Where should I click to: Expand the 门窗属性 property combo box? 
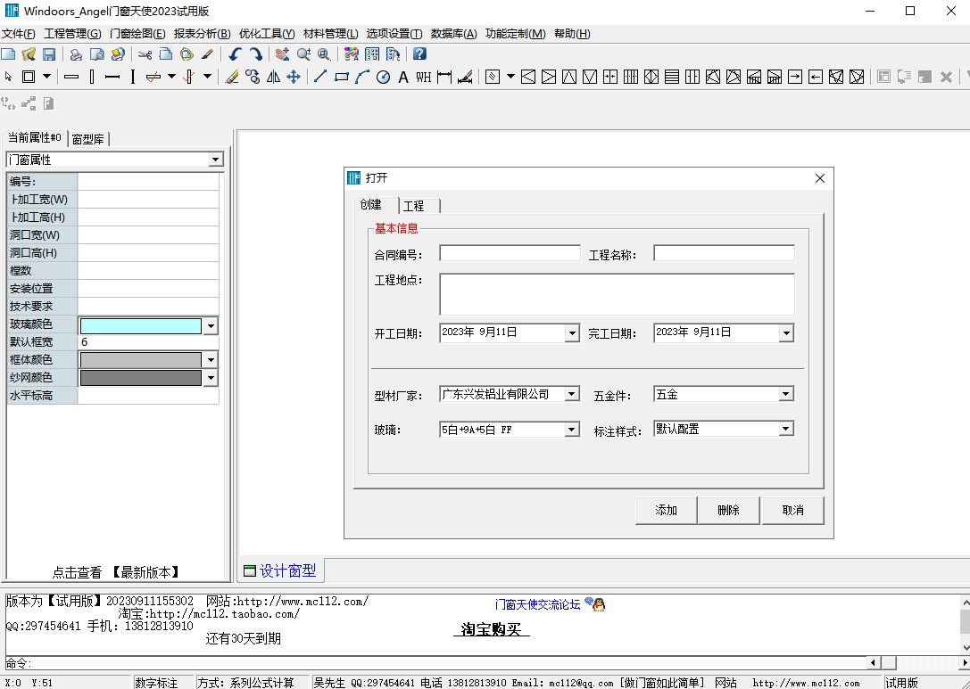pyautogui.click(x=215, y=160)
